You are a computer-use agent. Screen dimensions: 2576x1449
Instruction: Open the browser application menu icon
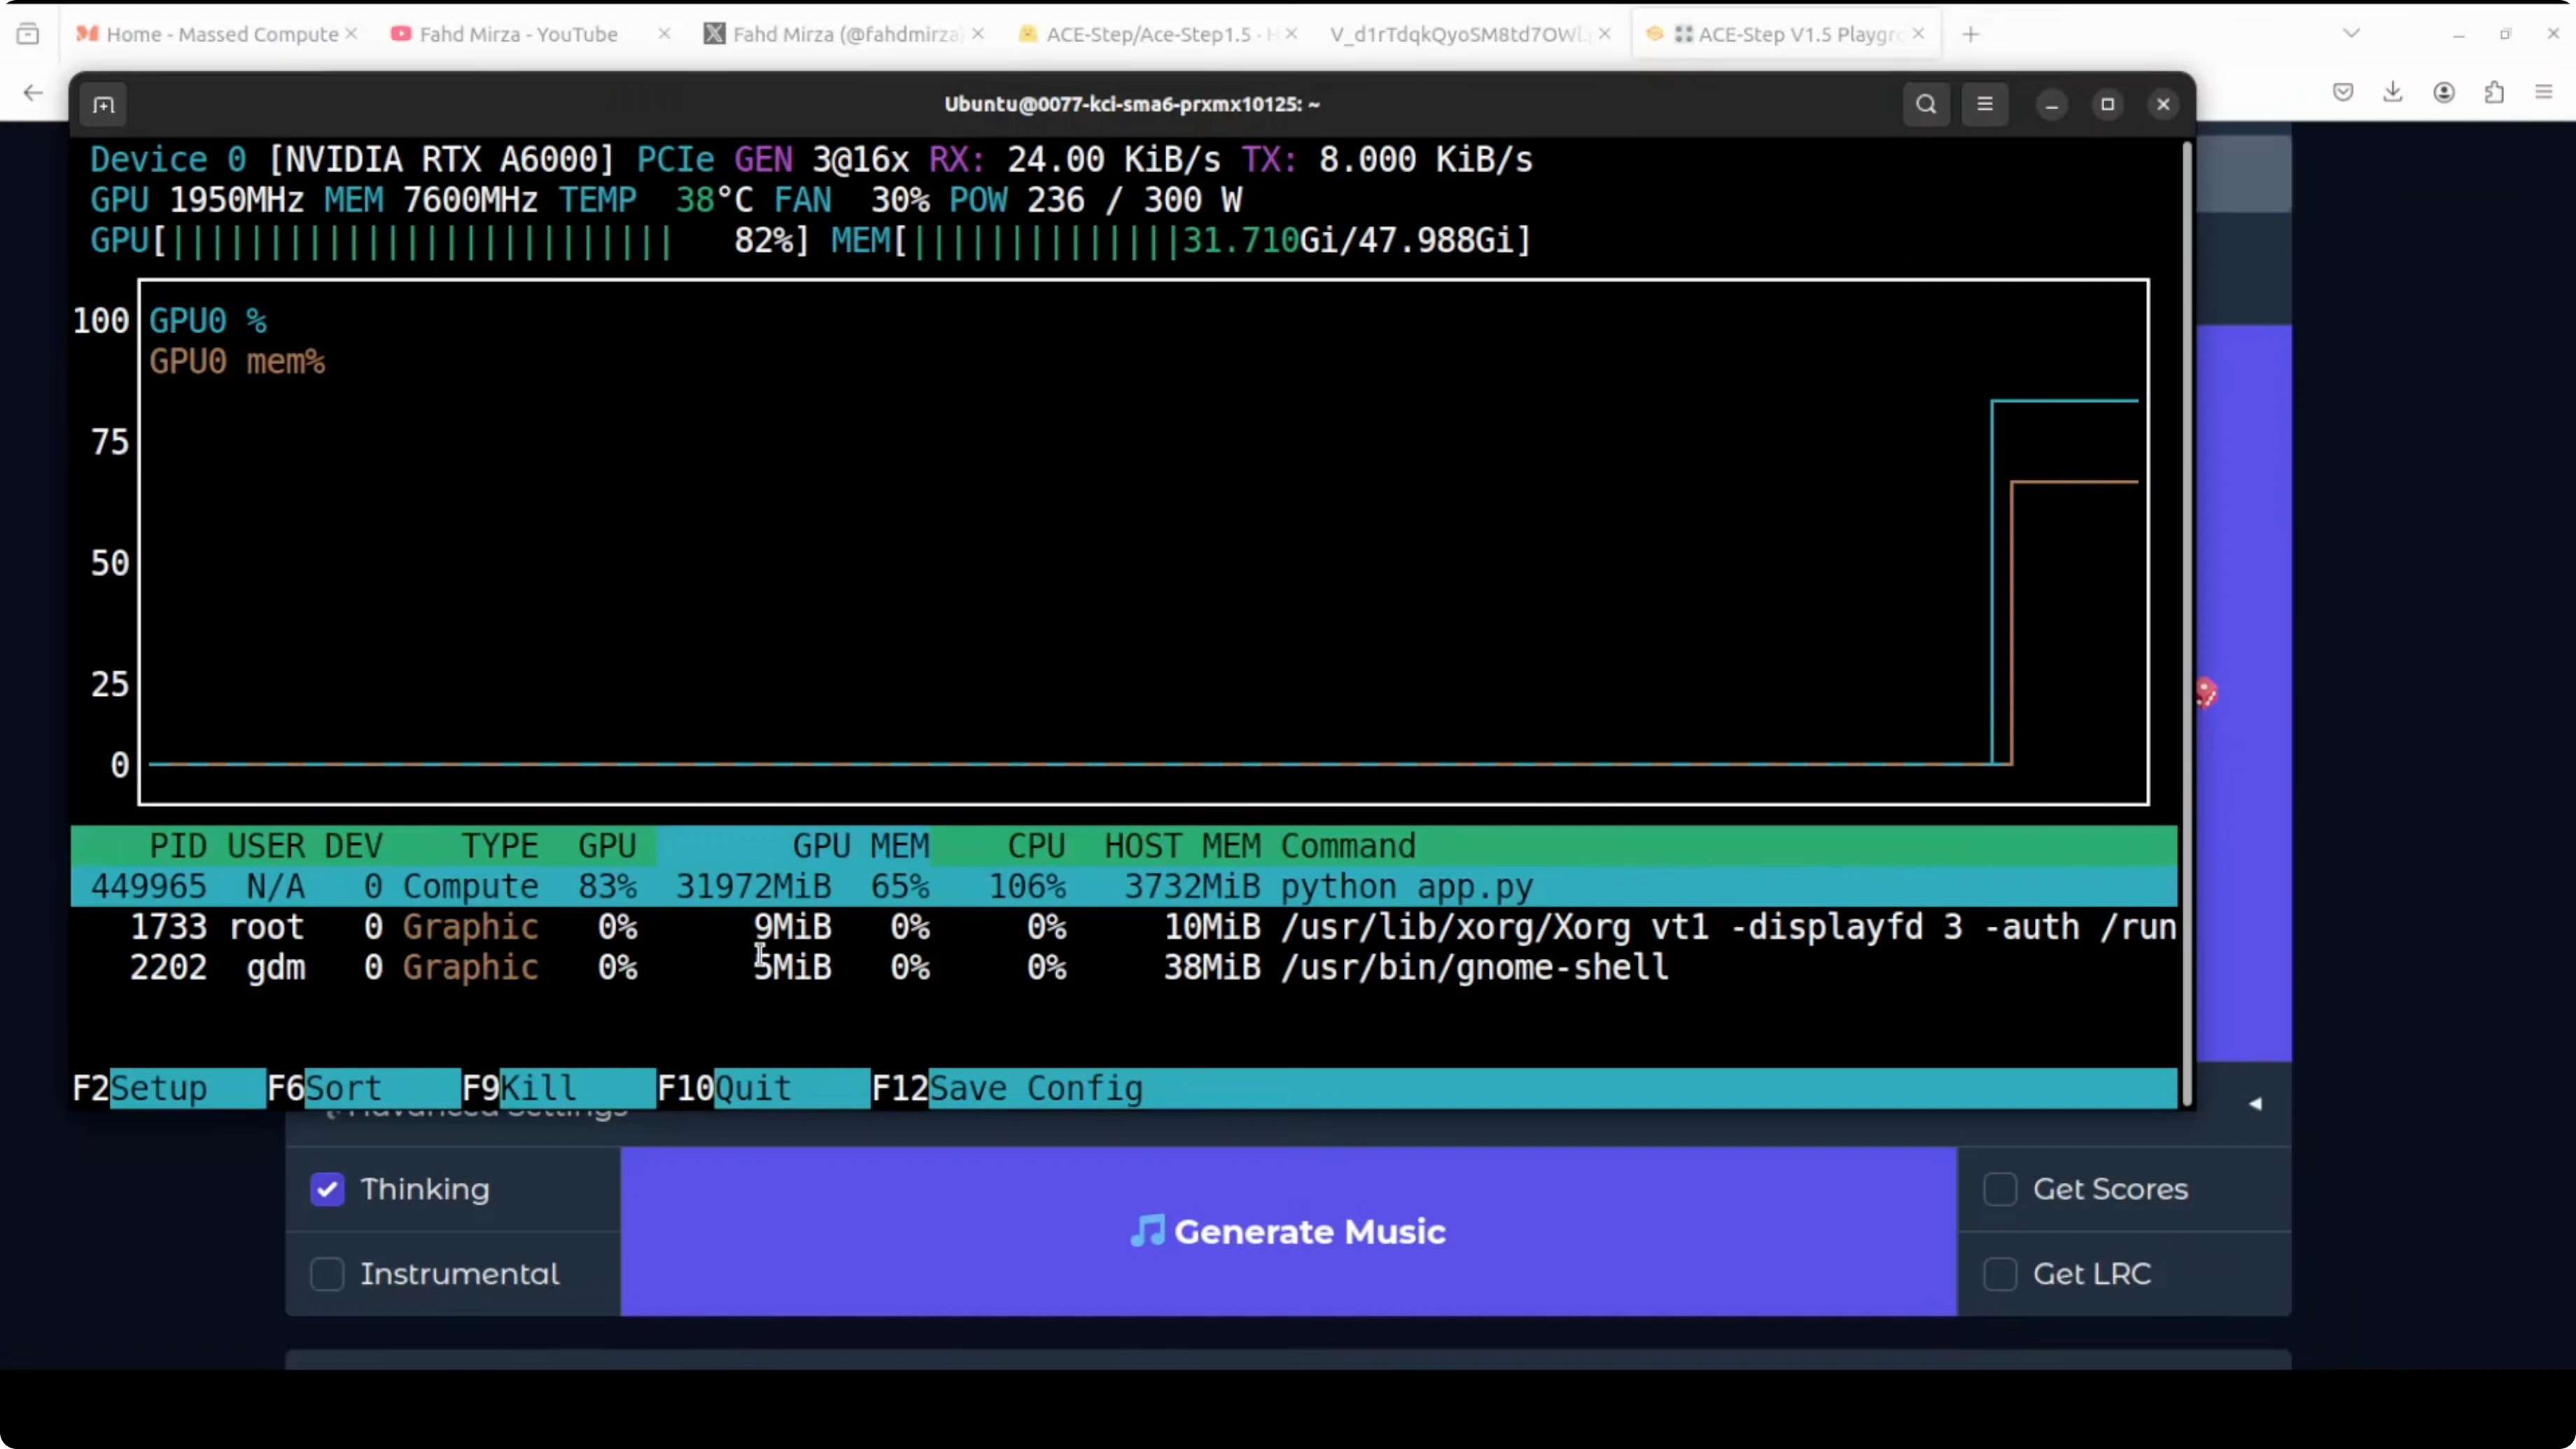[2544, 93]
